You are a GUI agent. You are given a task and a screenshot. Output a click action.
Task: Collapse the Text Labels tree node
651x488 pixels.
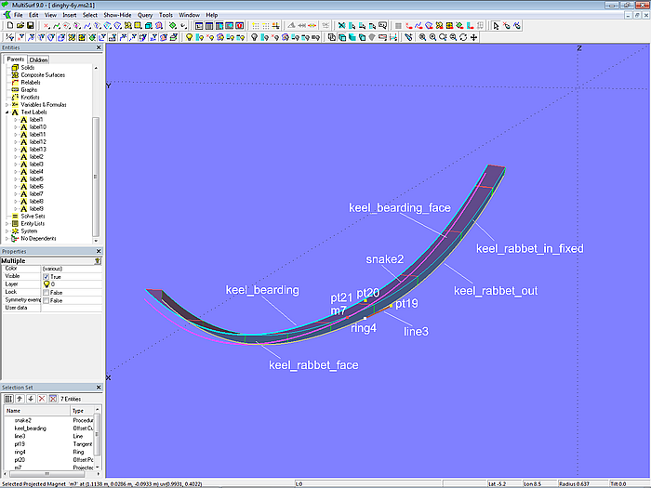pos(7,112)
